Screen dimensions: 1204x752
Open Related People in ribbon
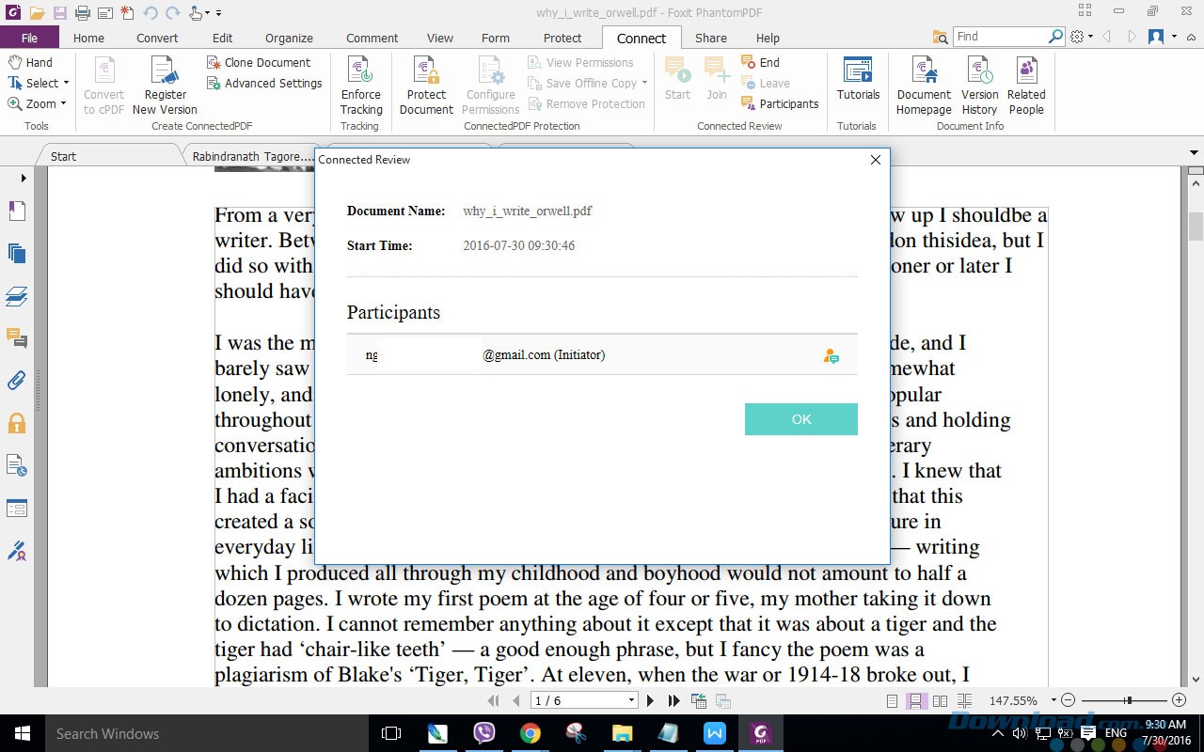tap(1026, 73)
